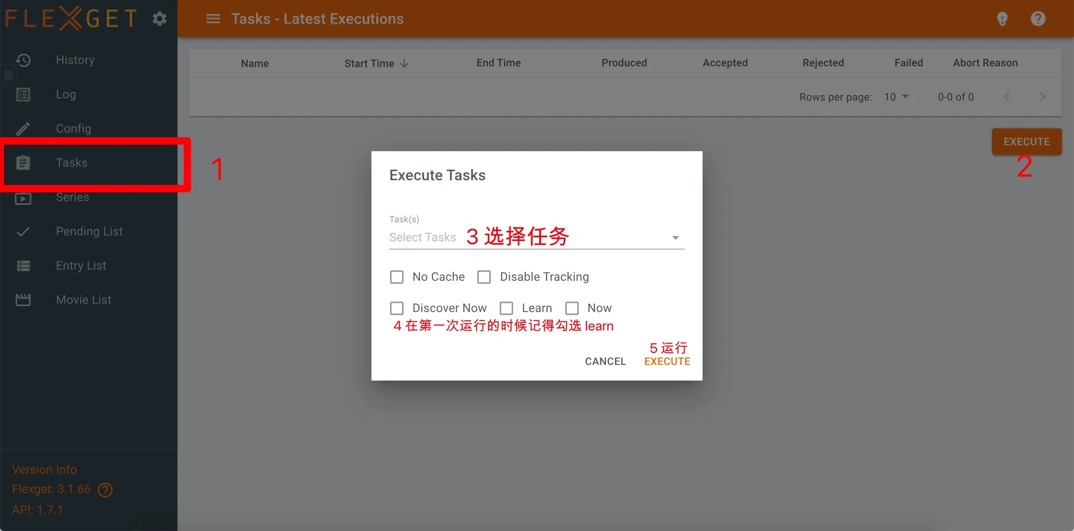
Task: Open the Select Tasks dropdown
Action: pos(675,238)
